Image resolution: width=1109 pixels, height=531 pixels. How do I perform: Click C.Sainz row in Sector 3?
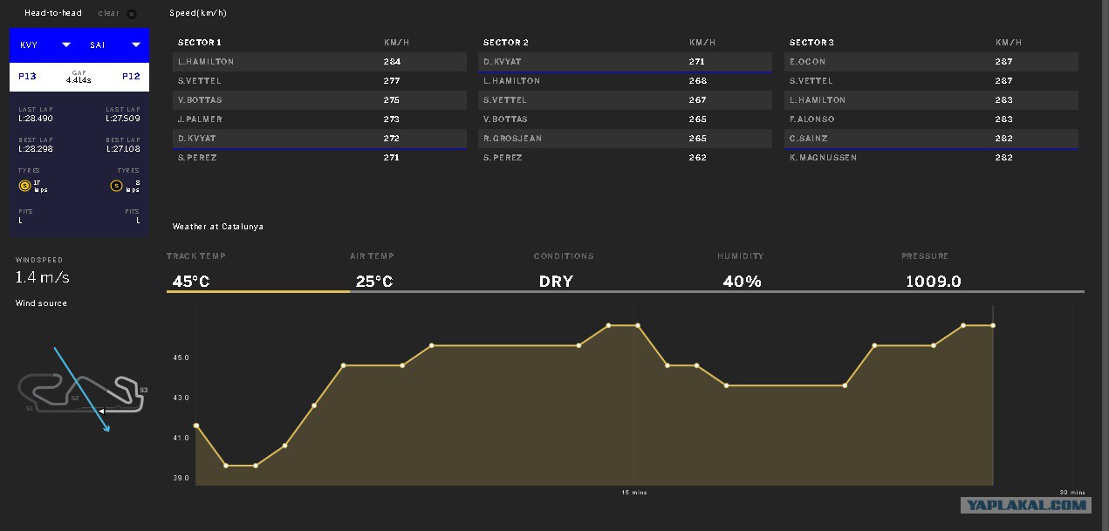tap(931, 139)
